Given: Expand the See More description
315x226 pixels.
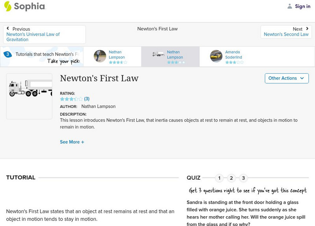Looking at the screenshot, I should pyautogui.click(x=72, y=142).
